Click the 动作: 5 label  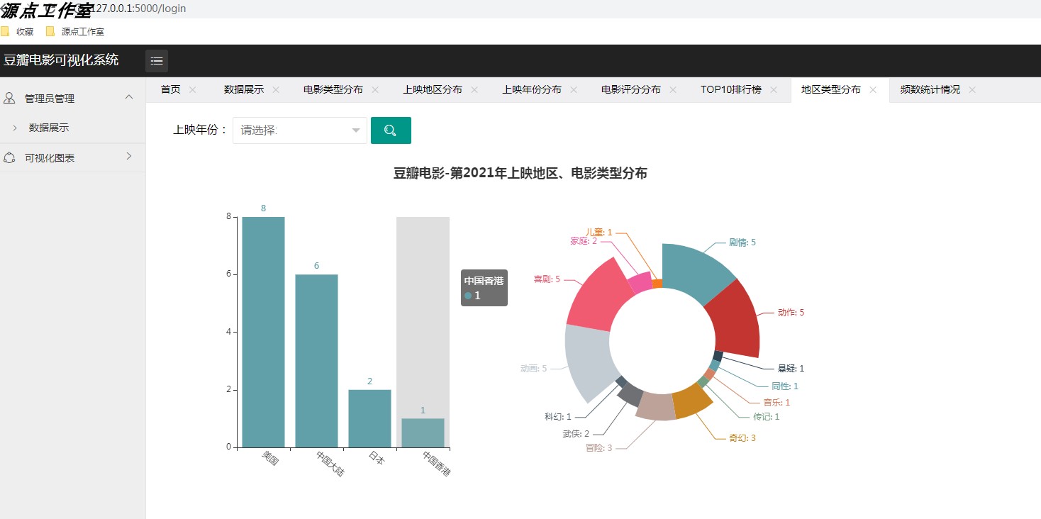[x=791, y=313]
